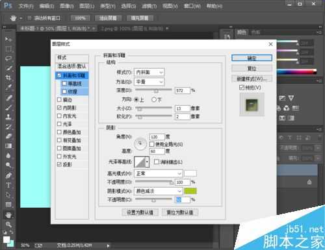Image resolution: width=325 pixels, height=250 pixels.
Task: Select the Rectangular Marquee tool
Action: click(8, 49)
